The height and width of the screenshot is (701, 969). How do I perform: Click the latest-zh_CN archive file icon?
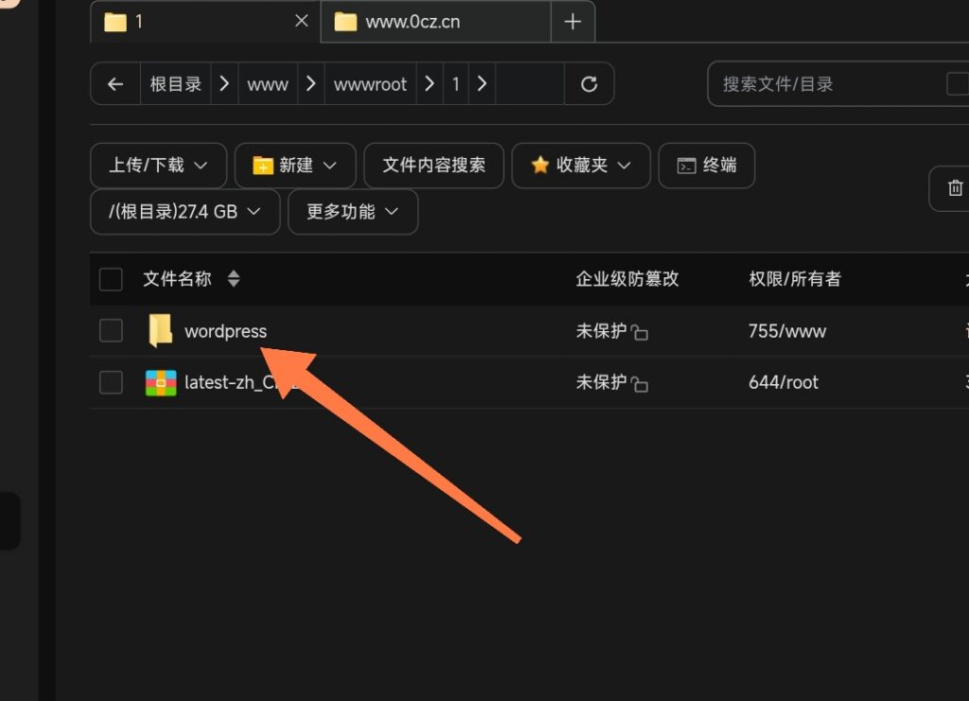pyautogui.click(x=161, y=382)
